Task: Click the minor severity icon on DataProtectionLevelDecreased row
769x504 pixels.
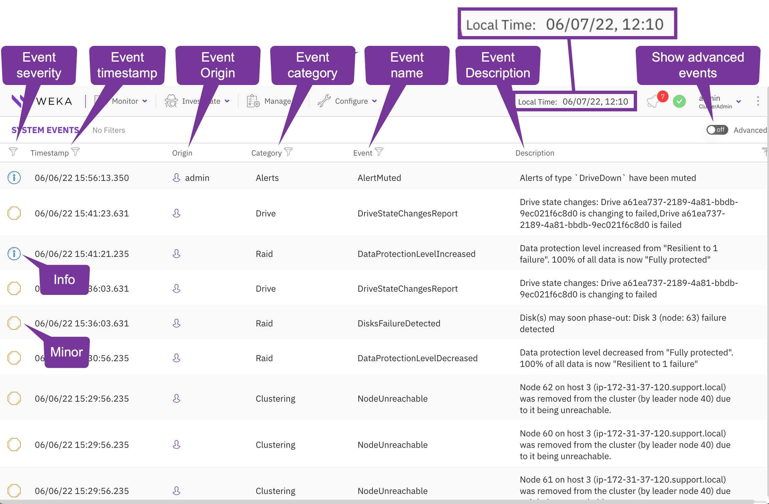Action: click(x=14, y=358)
